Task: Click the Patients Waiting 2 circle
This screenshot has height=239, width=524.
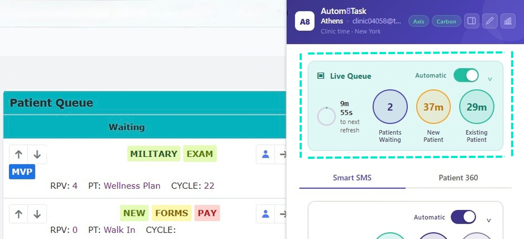Action: coord(390,107)
